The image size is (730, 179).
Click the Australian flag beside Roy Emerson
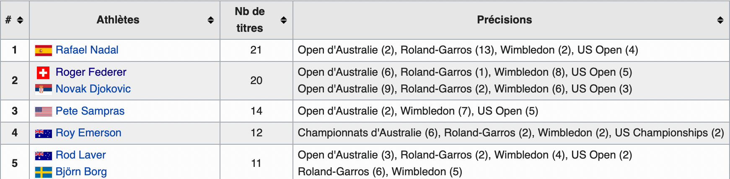44,133
